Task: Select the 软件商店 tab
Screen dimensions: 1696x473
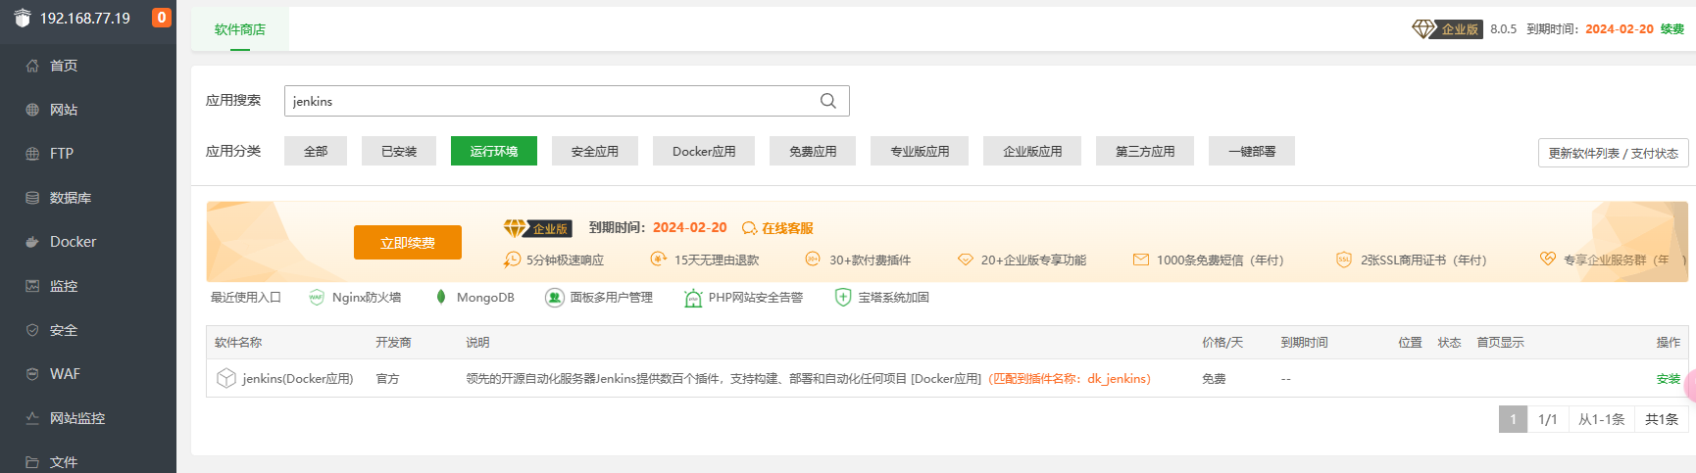Action: [240, 29]
